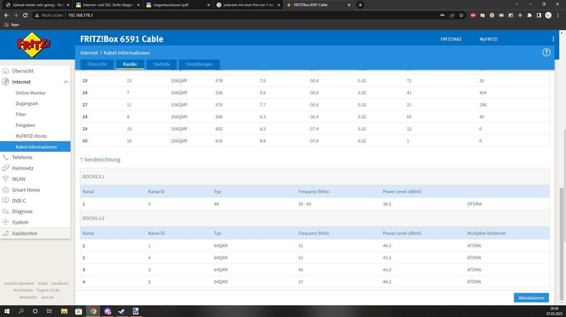
Task: Click the Assistenten icon
Action: coord(6,233)
